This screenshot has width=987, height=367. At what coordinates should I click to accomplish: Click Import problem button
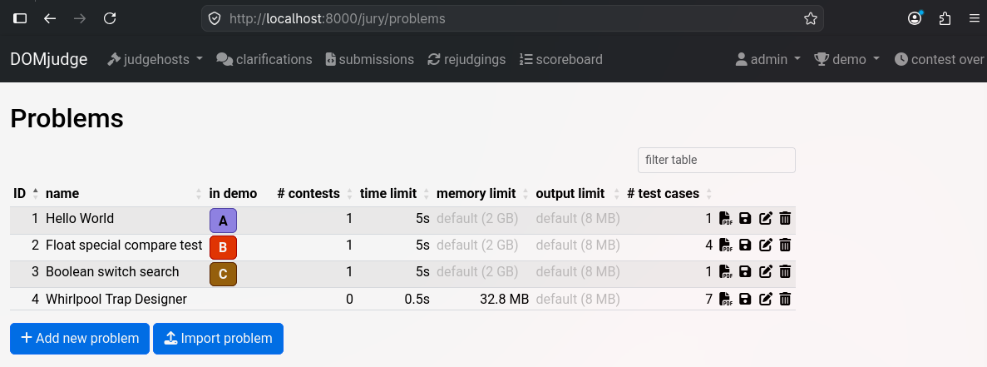point(219,339)
